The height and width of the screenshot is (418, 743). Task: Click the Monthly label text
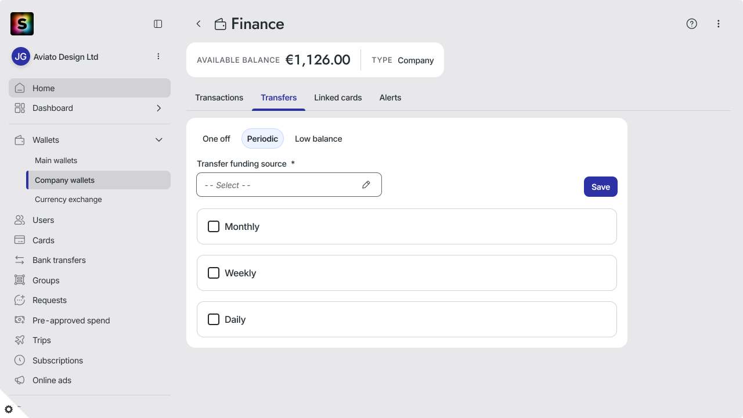242,226
